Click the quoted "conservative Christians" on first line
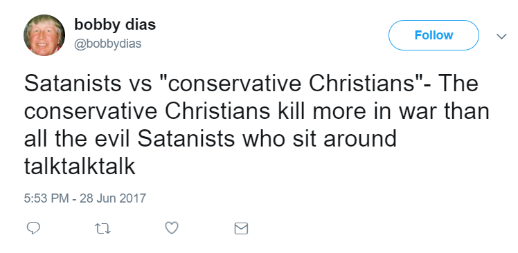This screenshot has width=518, height=253. [290, 83]
